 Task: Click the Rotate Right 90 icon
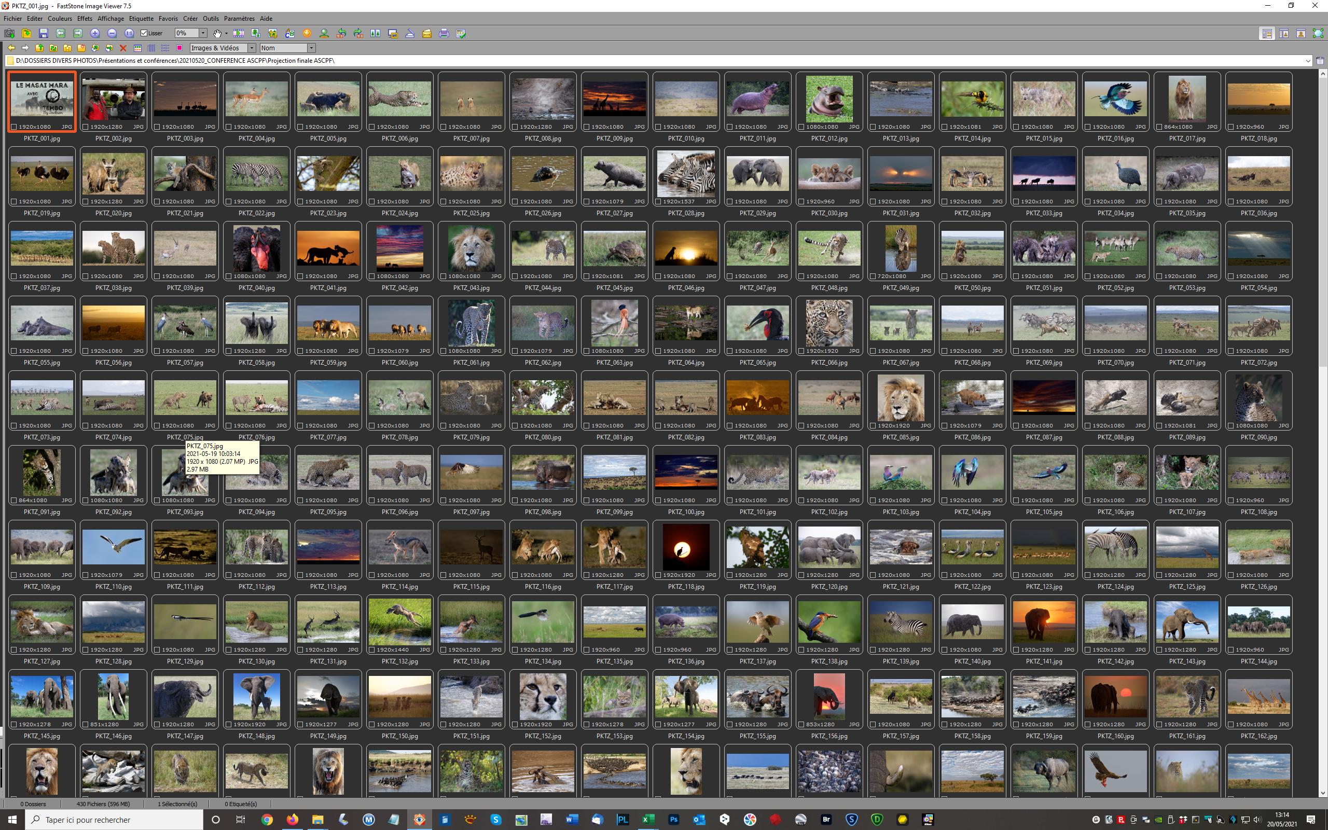point(358,34)
